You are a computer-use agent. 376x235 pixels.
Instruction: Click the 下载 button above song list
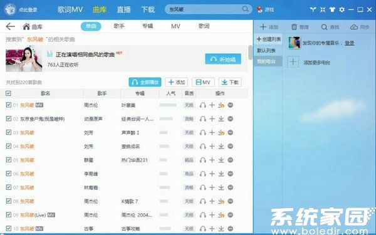[230, 82]
